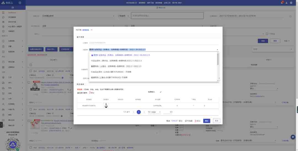Viewport: 298px width, 151px height.
Task: Click the blue confirm button in the dialog footer
Action: click(x=207, y=121)
